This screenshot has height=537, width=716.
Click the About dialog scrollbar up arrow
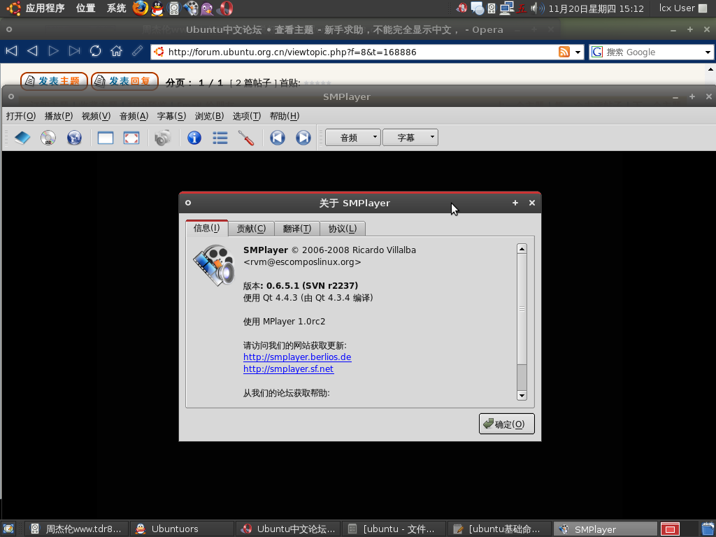click(x=522, y=248)
